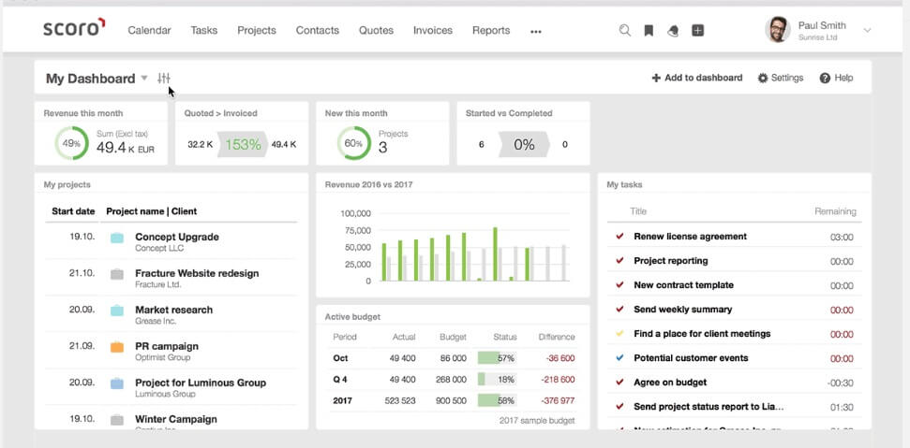
Task: Click the 2017 sample budget label
Action: point(537,421)
